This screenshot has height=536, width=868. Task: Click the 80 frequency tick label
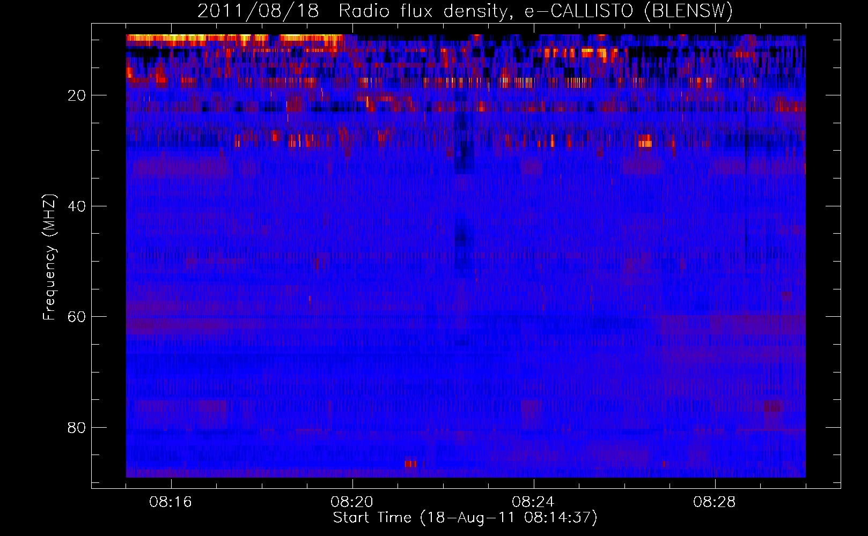[x=77, y=428]
